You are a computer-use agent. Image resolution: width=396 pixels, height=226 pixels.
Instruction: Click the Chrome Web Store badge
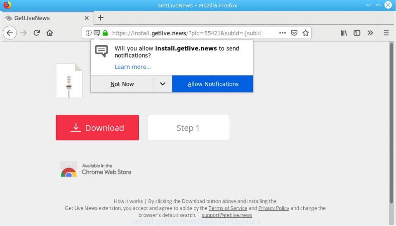[96, 169]
